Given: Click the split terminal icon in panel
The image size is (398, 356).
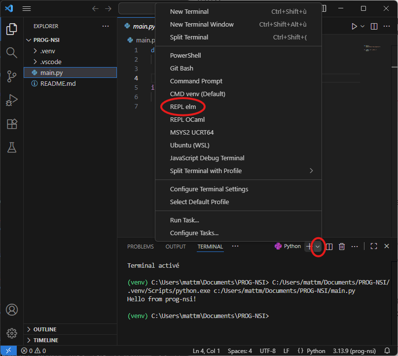Looking at the screenshot, I should point(329,247).
